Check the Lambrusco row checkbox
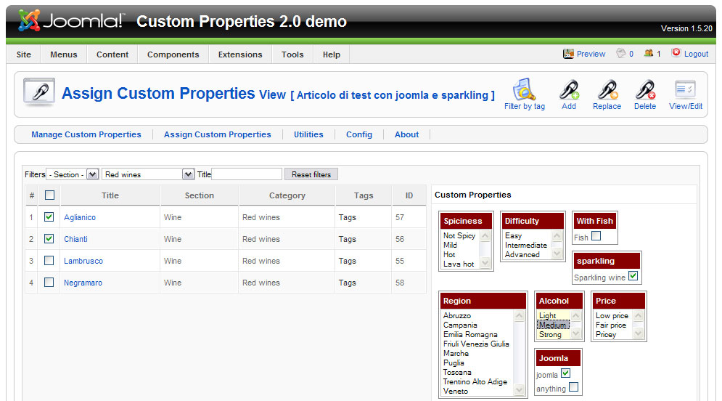Image resolution: width=722 pixels, height=401 pixels. (49, 261)
